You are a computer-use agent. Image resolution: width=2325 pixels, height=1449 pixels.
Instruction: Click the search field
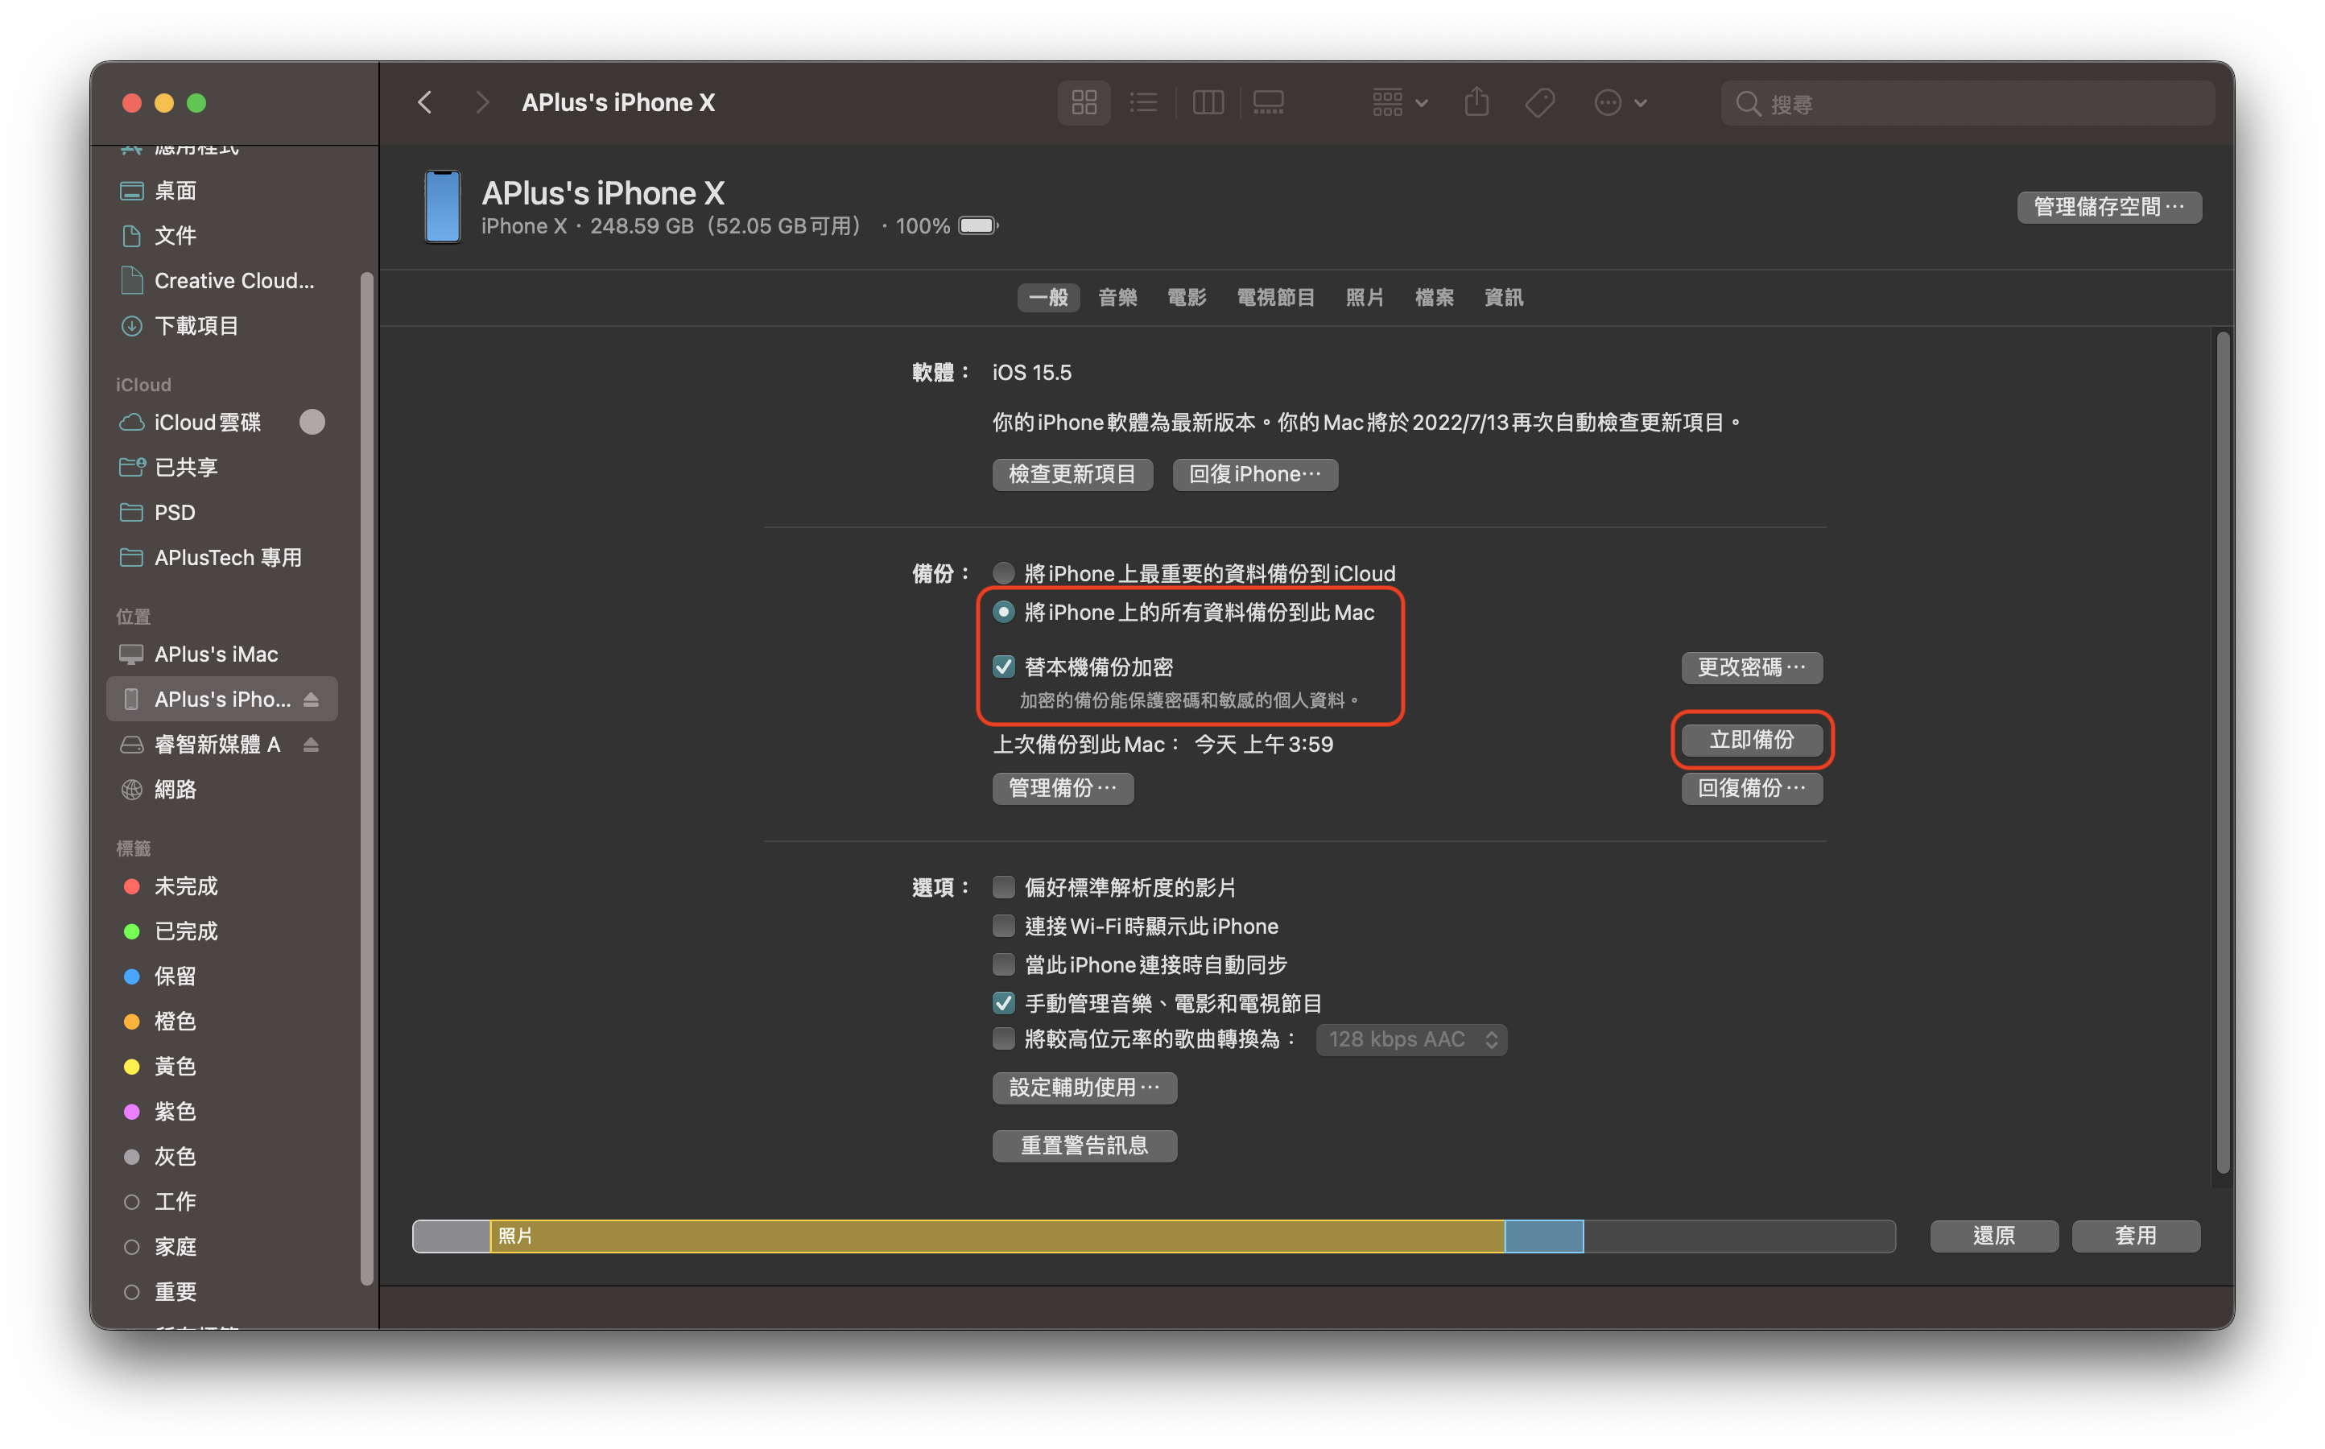(x=1968, y=104)
